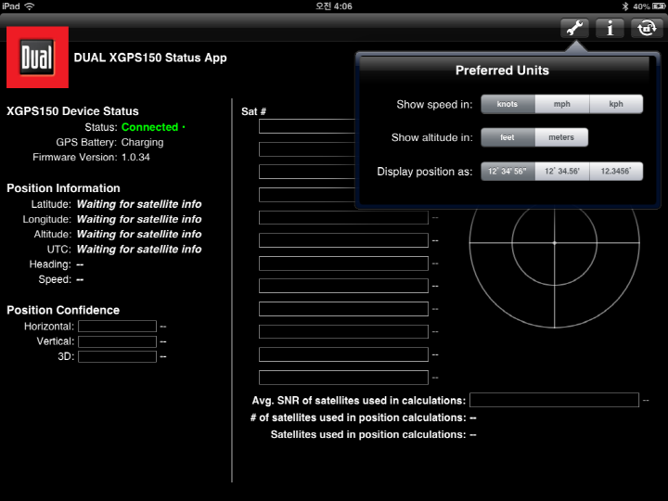Screen dimensions: 668x501
Task: Set speed units to kph
Action: 616,104
